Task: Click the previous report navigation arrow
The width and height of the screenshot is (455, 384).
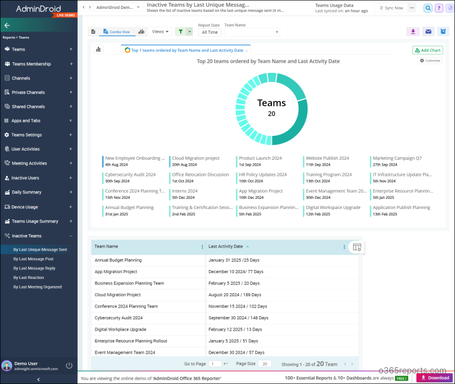Action: (84, 7)
